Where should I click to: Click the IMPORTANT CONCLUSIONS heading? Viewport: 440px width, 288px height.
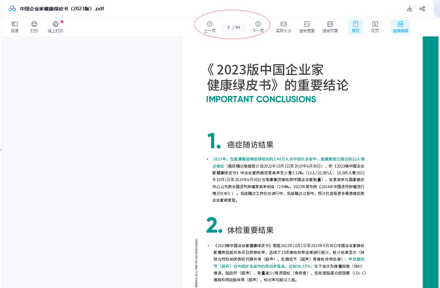click(x=261, y=99)
